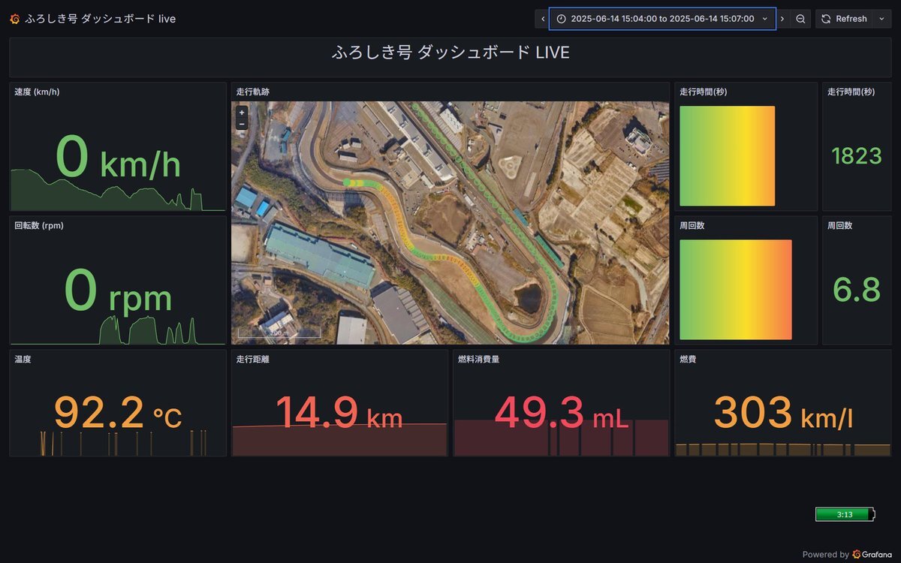Image resolution: width=901 pixels, height=563 pixels.
Task: Open the 回転数 (rpm) panel title
Action: tap(39, 225)
